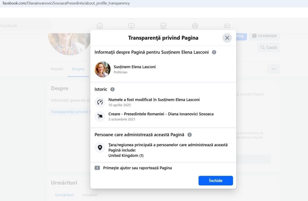
Task: Switch to the Urmăritori sub-tab
Action: click(x=64, y=195)
